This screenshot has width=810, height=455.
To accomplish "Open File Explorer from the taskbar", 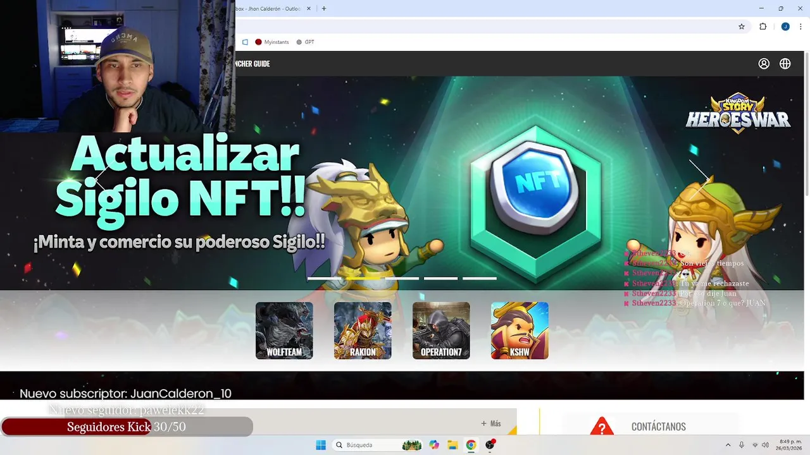I will pos(452,445).
